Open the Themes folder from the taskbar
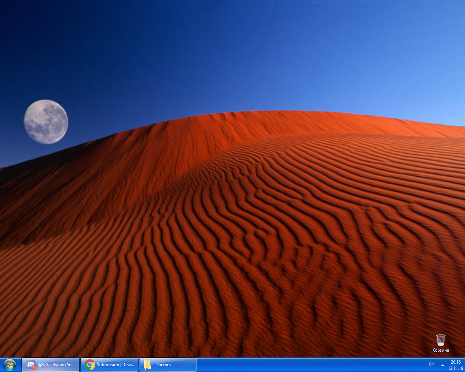This screenshot has width=465, height=372. coord(168,365)
